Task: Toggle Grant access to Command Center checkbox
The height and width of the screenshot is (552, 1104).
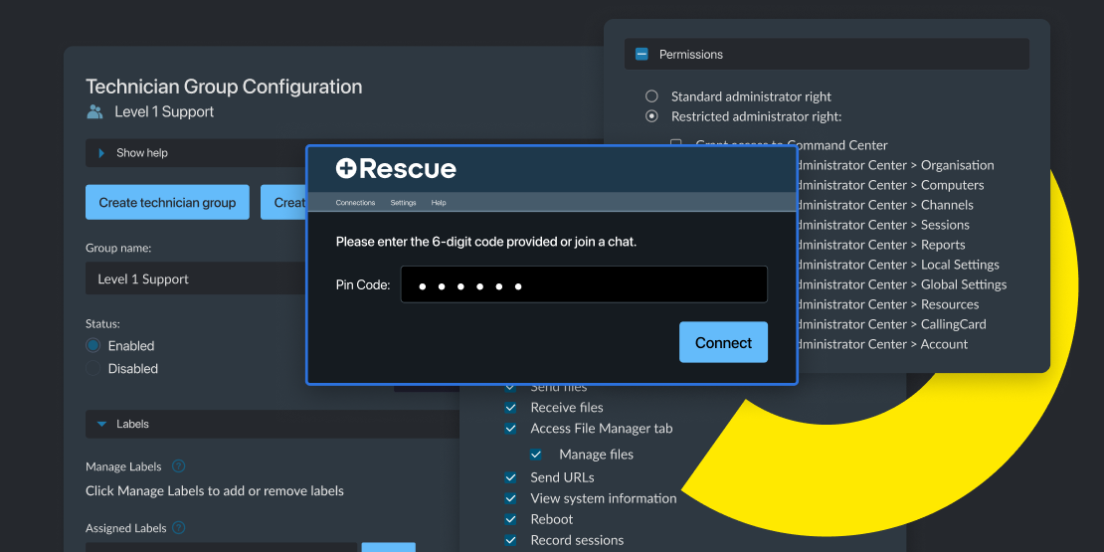Action: click(676, 144)
